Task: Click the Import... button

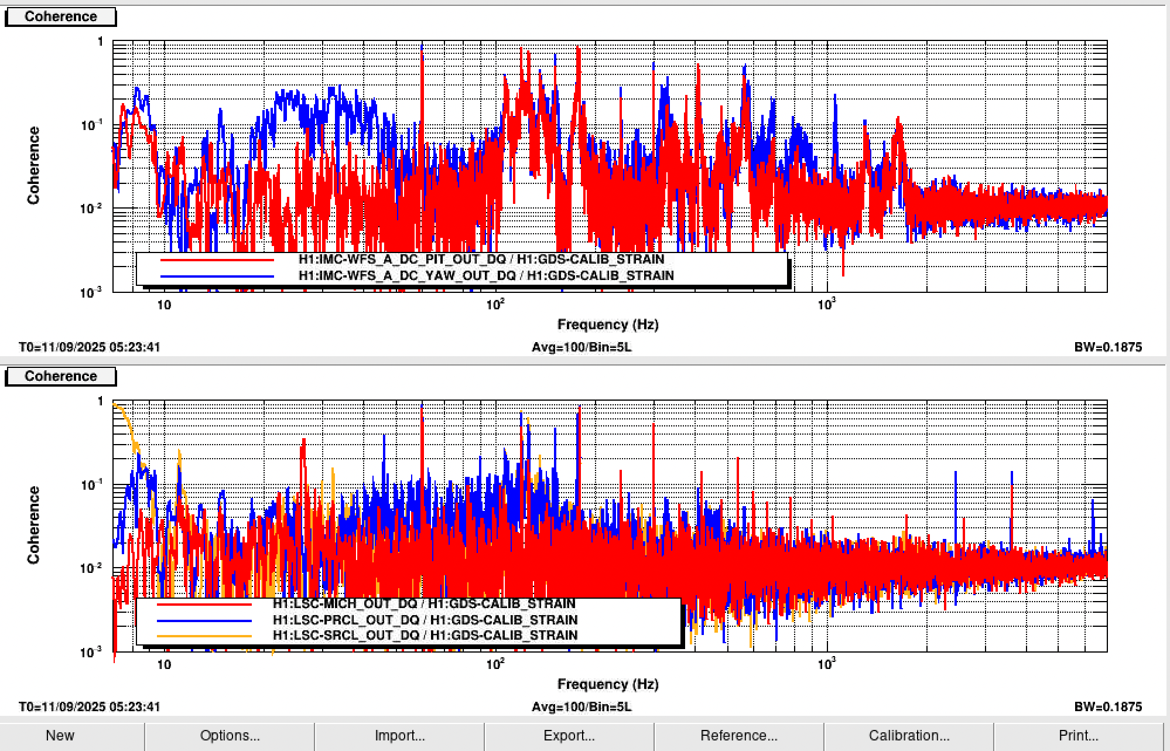Action: [x=399, y=736]
